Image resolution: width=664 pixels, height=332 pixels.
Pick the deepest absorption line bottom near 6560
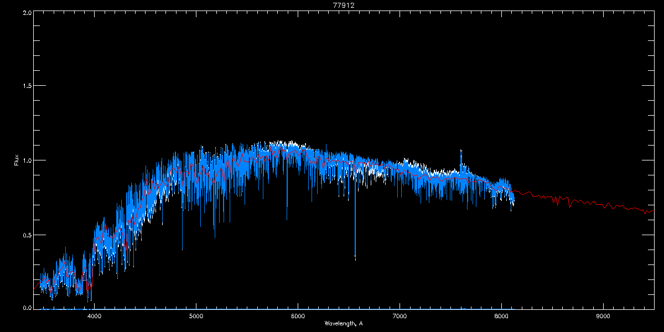[x=355, y=258]
